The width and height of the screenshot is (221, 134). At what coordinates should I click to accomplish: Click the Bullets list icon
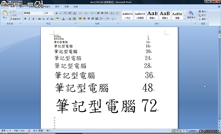tap(80, 13)
